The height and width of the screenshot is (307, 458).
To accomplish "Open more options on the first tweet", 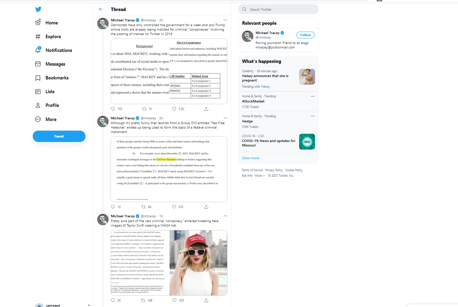I will (225, 20).
